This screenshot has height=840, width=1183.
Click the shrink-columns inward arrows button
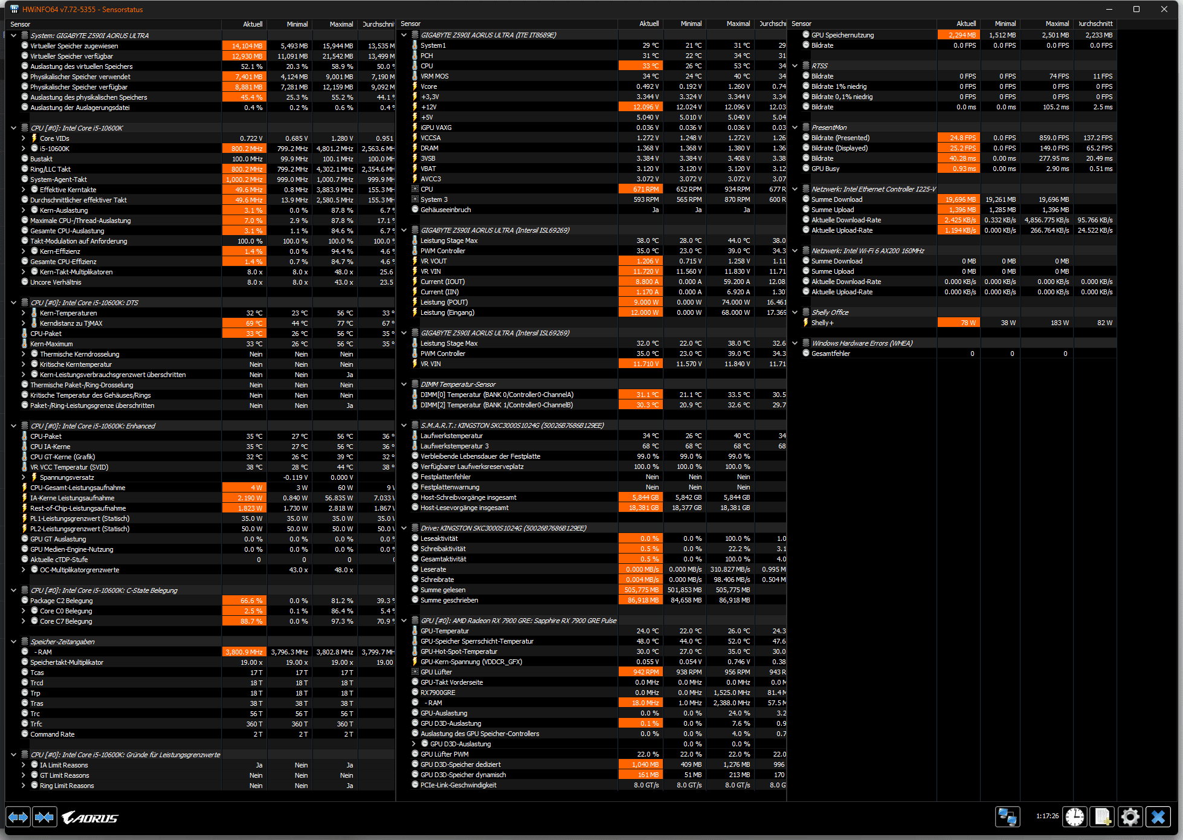[x=45, y=817]
